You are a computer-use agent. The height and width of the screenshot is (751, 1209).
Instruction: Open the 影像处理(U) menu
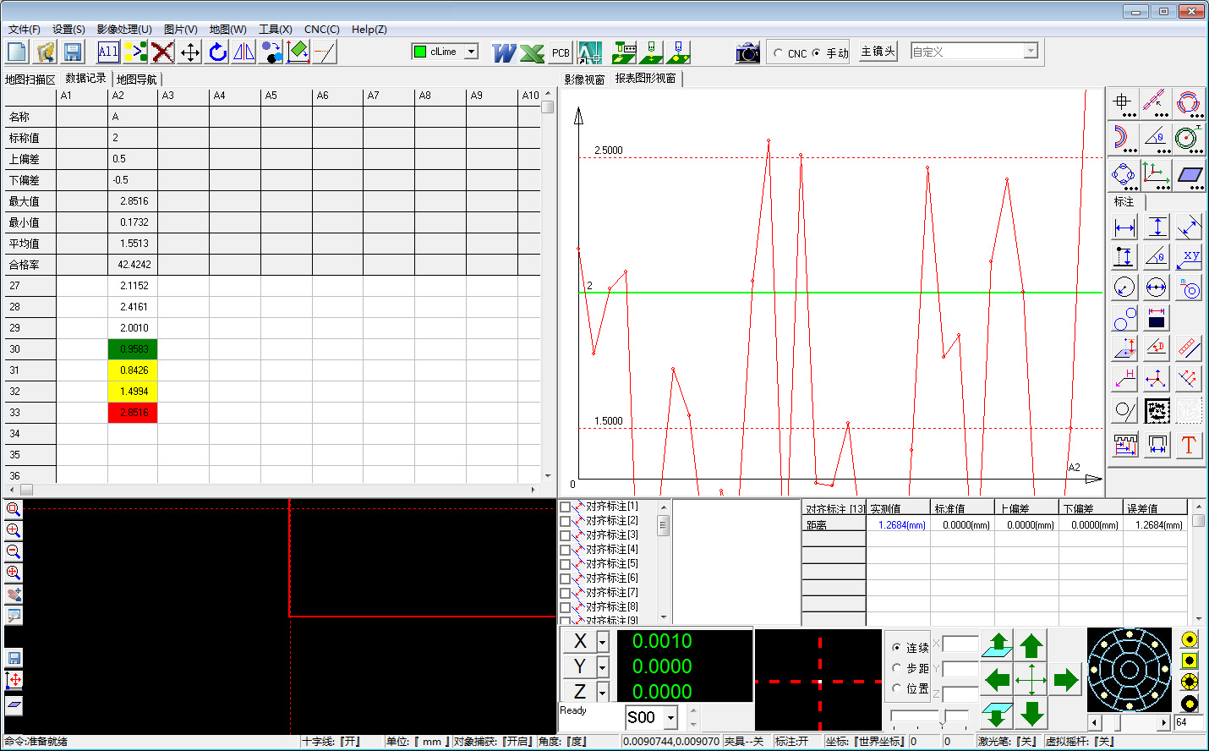(x=124, y=29)
